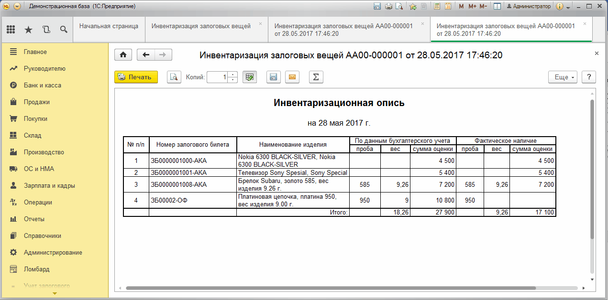
Task: Open the Ломбард section
Action: click(37, 269)
